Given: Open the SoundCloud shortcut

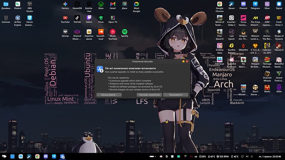Looking at the screenshot, I should (101, 35).
